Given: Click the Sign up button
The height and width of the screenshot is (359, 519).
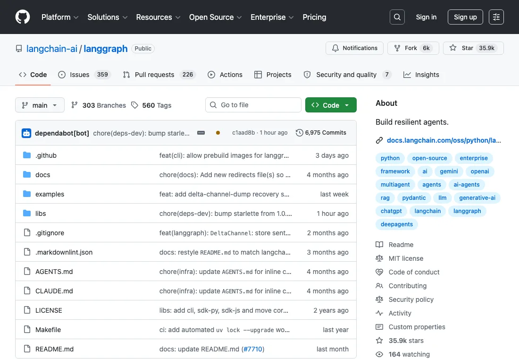Looking at the screenshot, I should pyautogui.click(x=465, y=17).
